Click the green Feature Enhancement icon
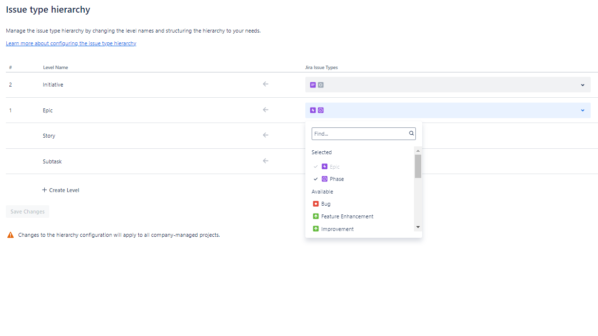This screenshot has height=336, width=598. [x=316, y=216]
